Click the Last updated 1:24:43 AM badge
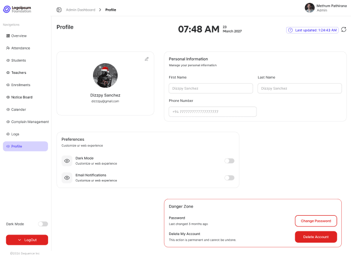 pos(312,30)
